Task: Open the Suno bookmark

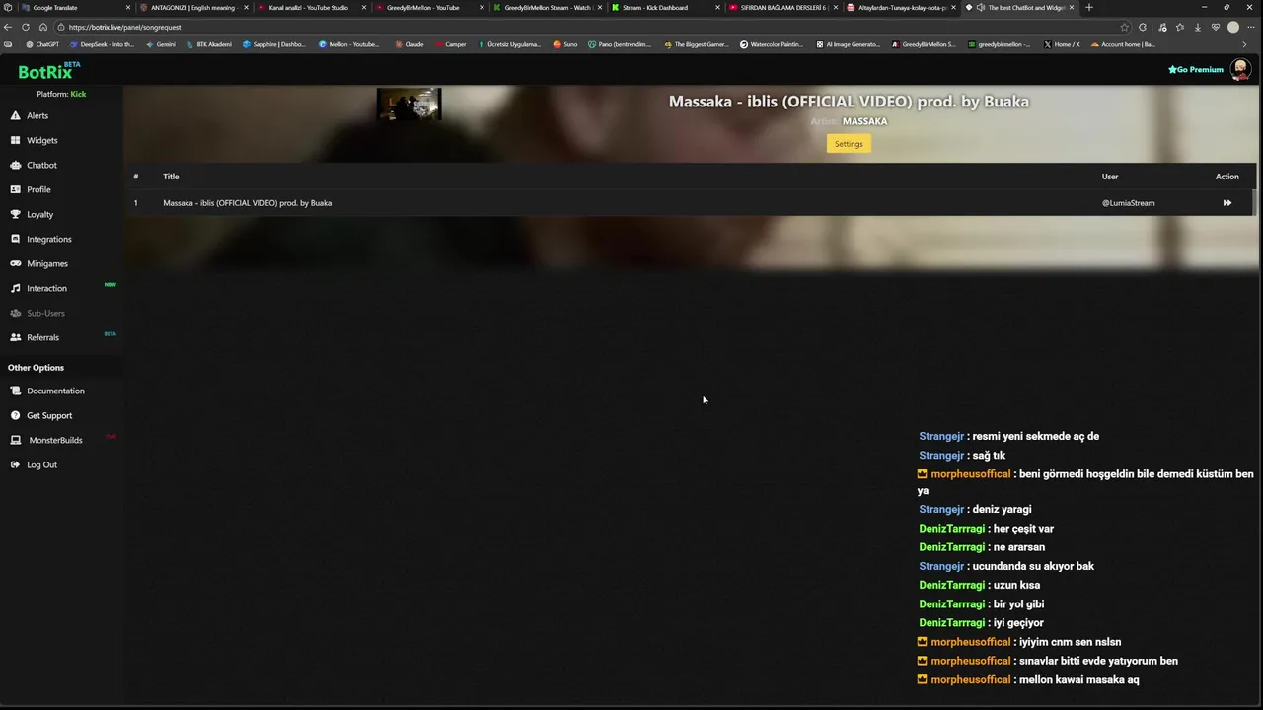Action: click(565, 44)
